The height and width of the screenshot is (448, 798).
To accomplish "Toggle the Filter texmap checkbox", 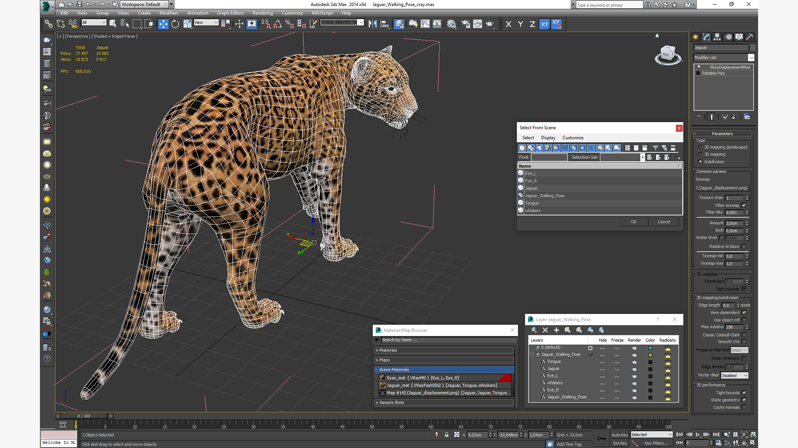I will coord(744,205).
